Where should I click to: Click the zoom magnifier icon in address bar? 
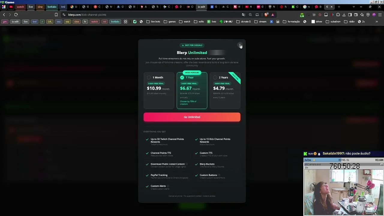click(x=250, y=15)
